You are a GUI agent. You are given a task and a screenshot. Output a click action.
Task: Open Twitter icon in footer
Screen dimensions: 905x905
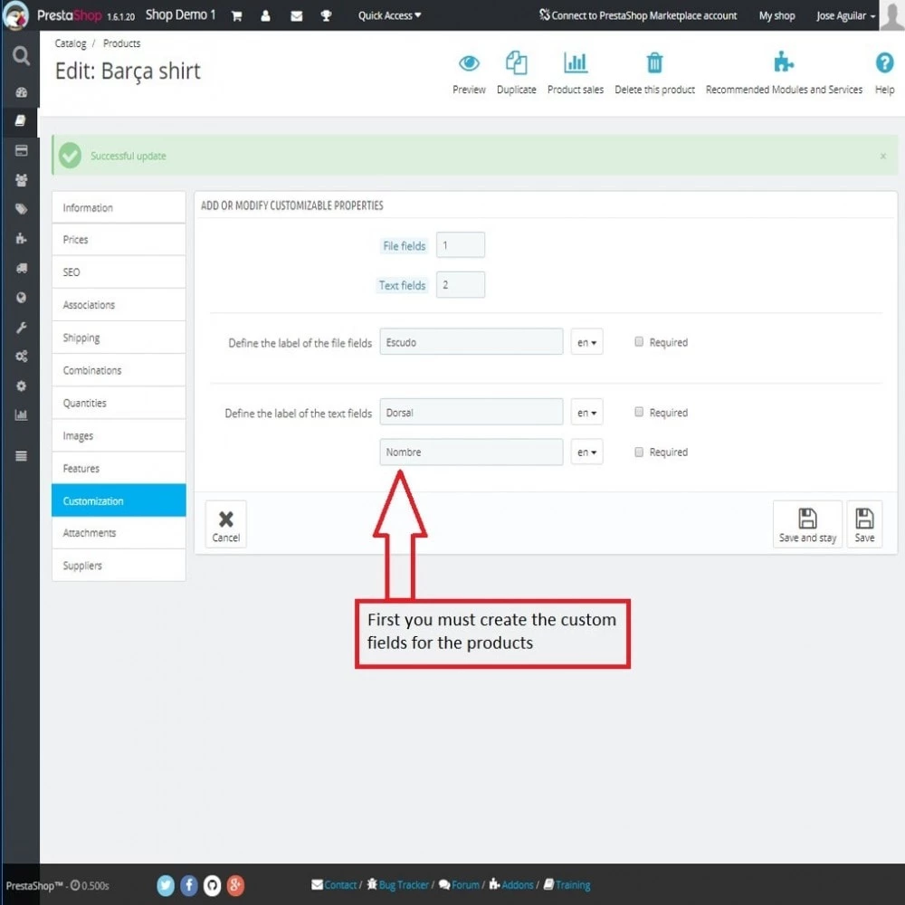click(x=166, y=885)
